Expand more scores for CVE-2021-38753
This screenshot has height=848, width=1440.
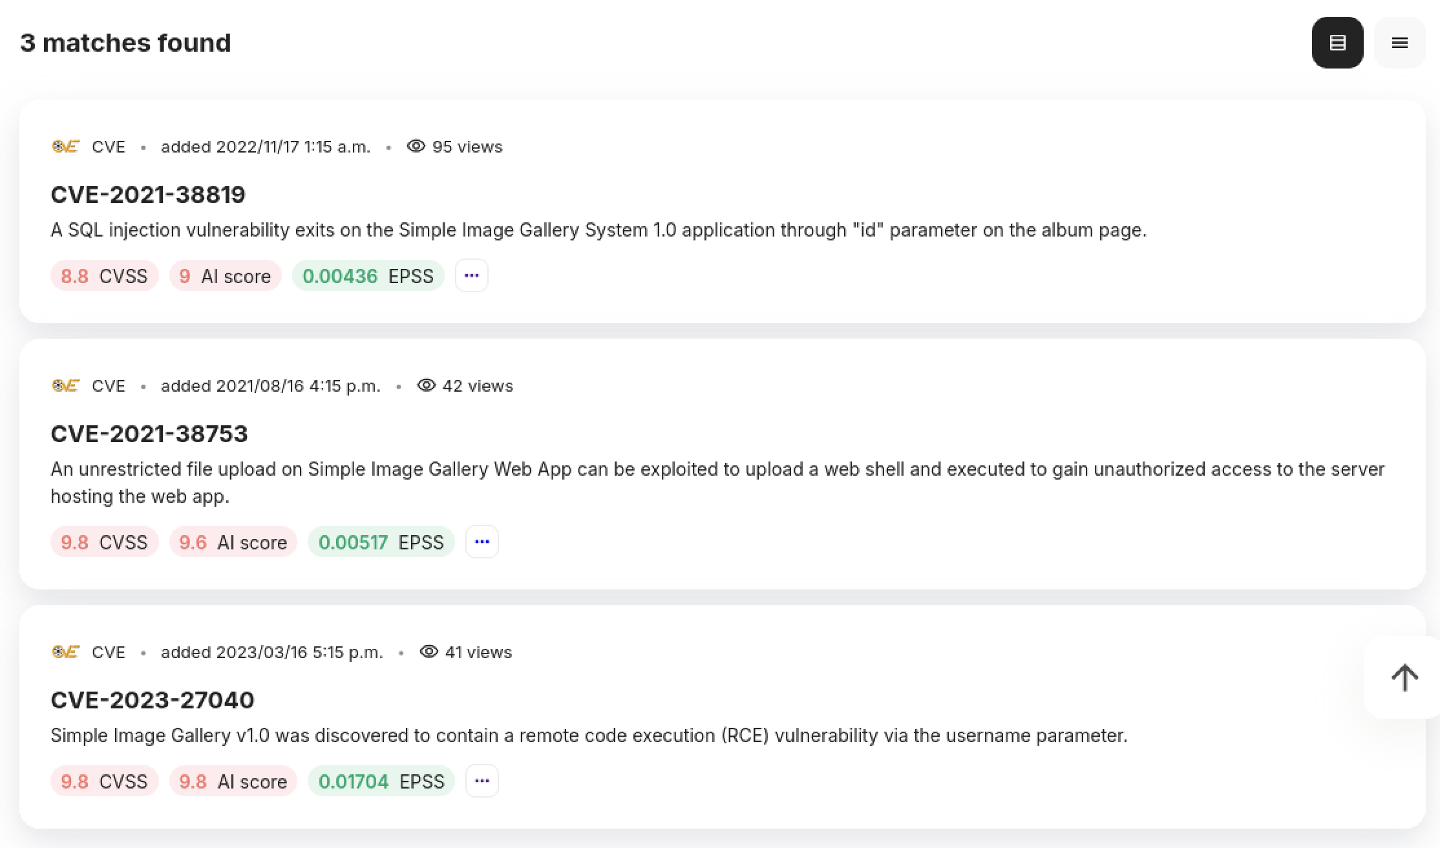pos(482,542)
